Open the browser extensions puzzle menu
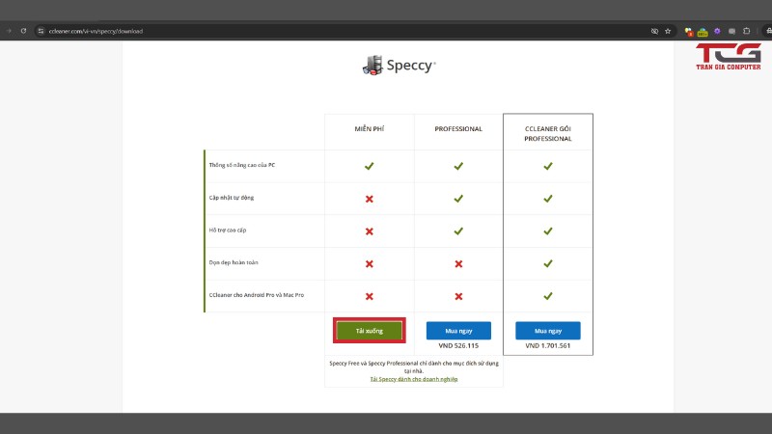Screen dimensions: 772x434 pyautogui.click(x=747, y=31)
